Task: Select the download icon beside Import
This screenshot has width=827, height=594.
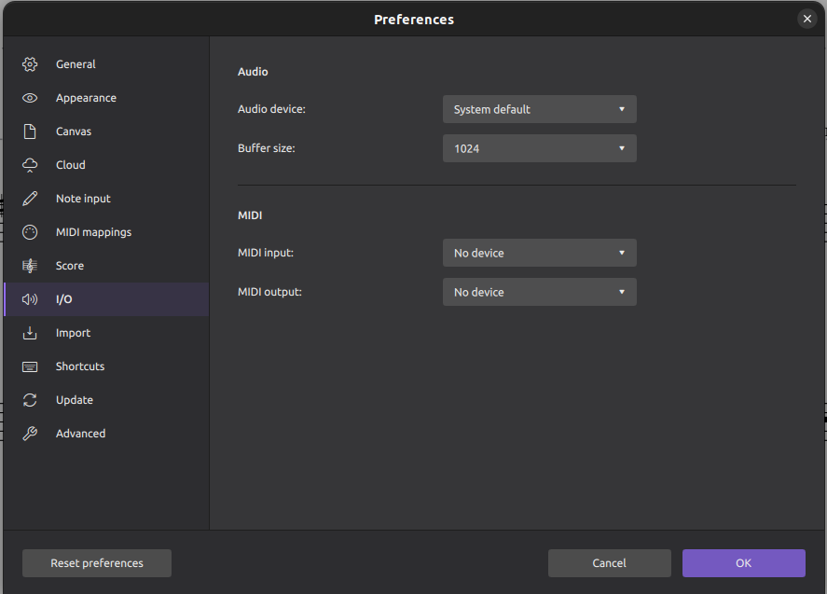Action: coord(29,332)
